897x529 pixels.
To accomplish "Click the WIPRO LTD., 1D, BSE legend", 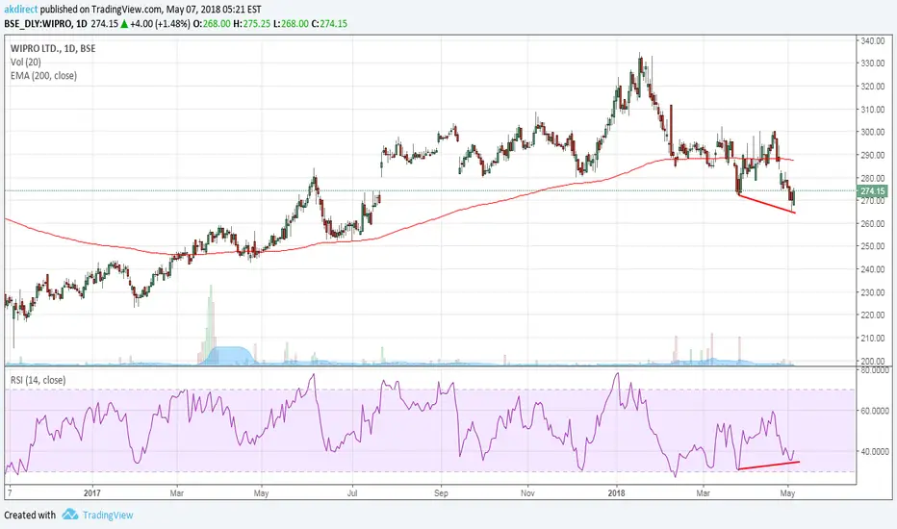I will click(53, 49).
